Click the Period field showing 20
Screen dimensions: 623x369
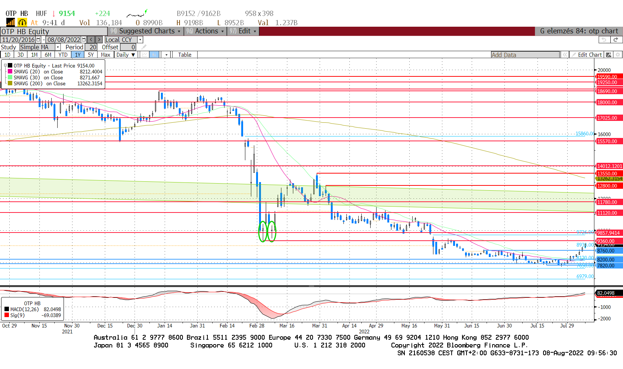(91, 47)
